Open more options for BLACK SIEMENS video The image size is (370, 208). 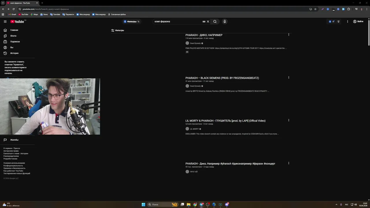click(x=288, y=77)
